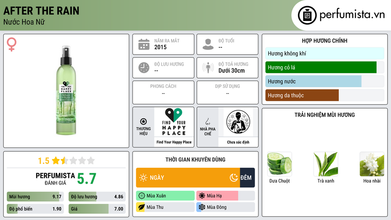Click the blue Hương nước accord bar
The width and height of the screenshot is (391, 220).
pos(313,81)
